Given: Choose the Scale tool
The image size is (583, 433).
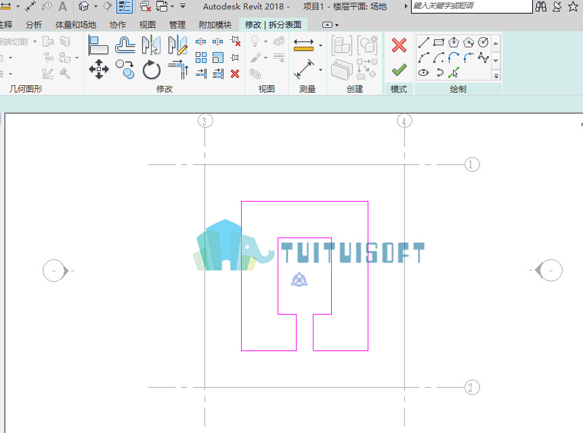Looking at the screenshot, I should (x=218, y=58).
